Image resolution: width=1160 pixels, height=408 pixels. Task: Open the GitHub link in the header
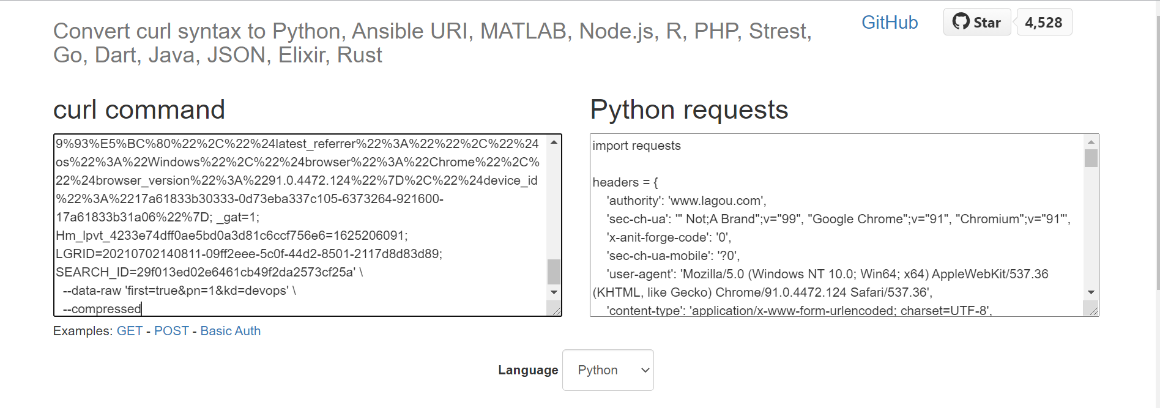890,23
